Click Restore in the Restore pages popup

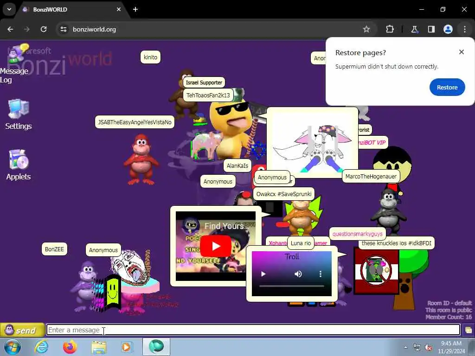tap(447, 87)
